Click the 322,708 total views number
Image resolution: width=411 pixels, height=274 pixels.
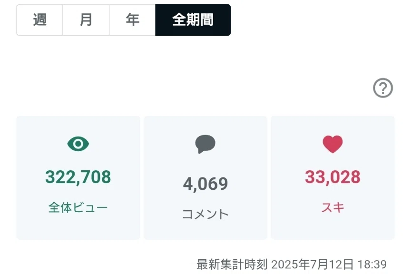pyautogui.click(x=78, y=177)
